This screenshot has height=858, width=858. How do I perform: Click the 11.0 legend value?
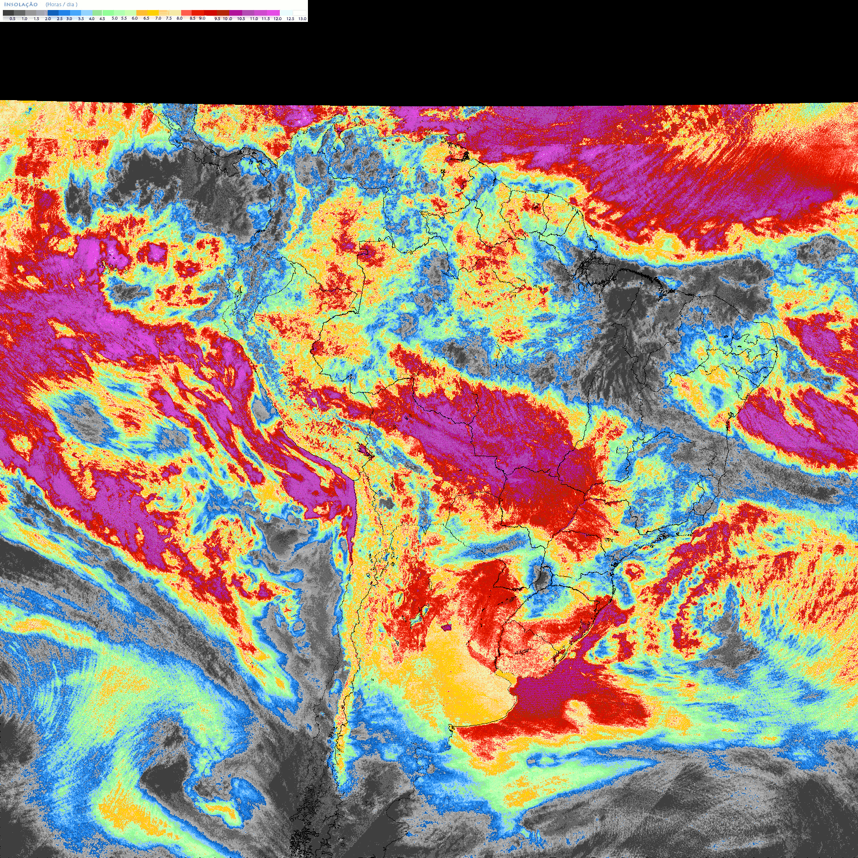click(254, 19)
